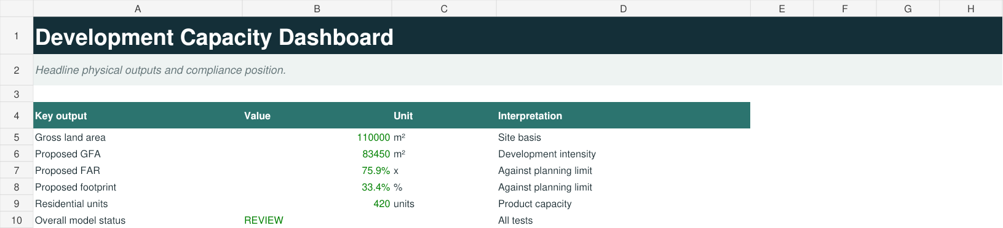This screenshot has width=1003, height=228.
Task: Select column B header
Action: 317,9
